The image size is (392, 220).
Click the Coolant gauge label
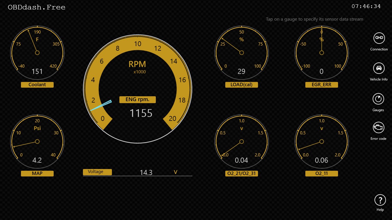(37, 85)
